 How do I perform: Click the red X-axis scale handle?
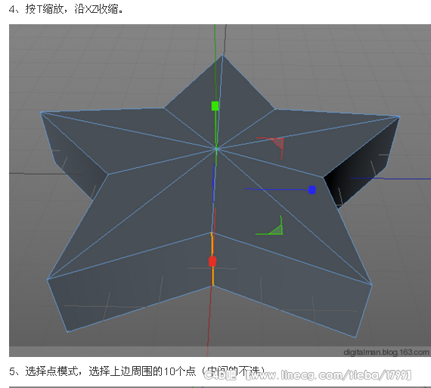(212, 261)
